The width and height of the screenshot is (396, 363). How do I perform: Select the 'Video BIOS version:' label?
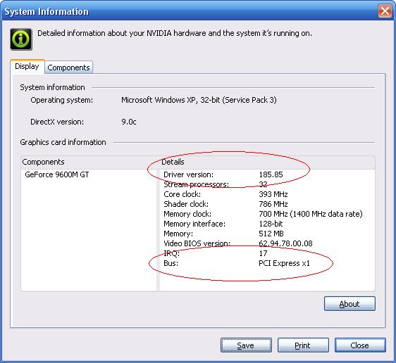click(x=197, y=243)
